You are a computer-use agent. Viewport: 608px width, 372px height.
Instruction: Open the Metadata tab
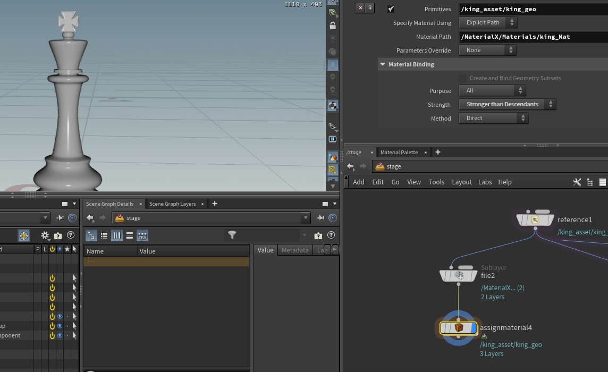pyautogui.click(x=295, y=250)
